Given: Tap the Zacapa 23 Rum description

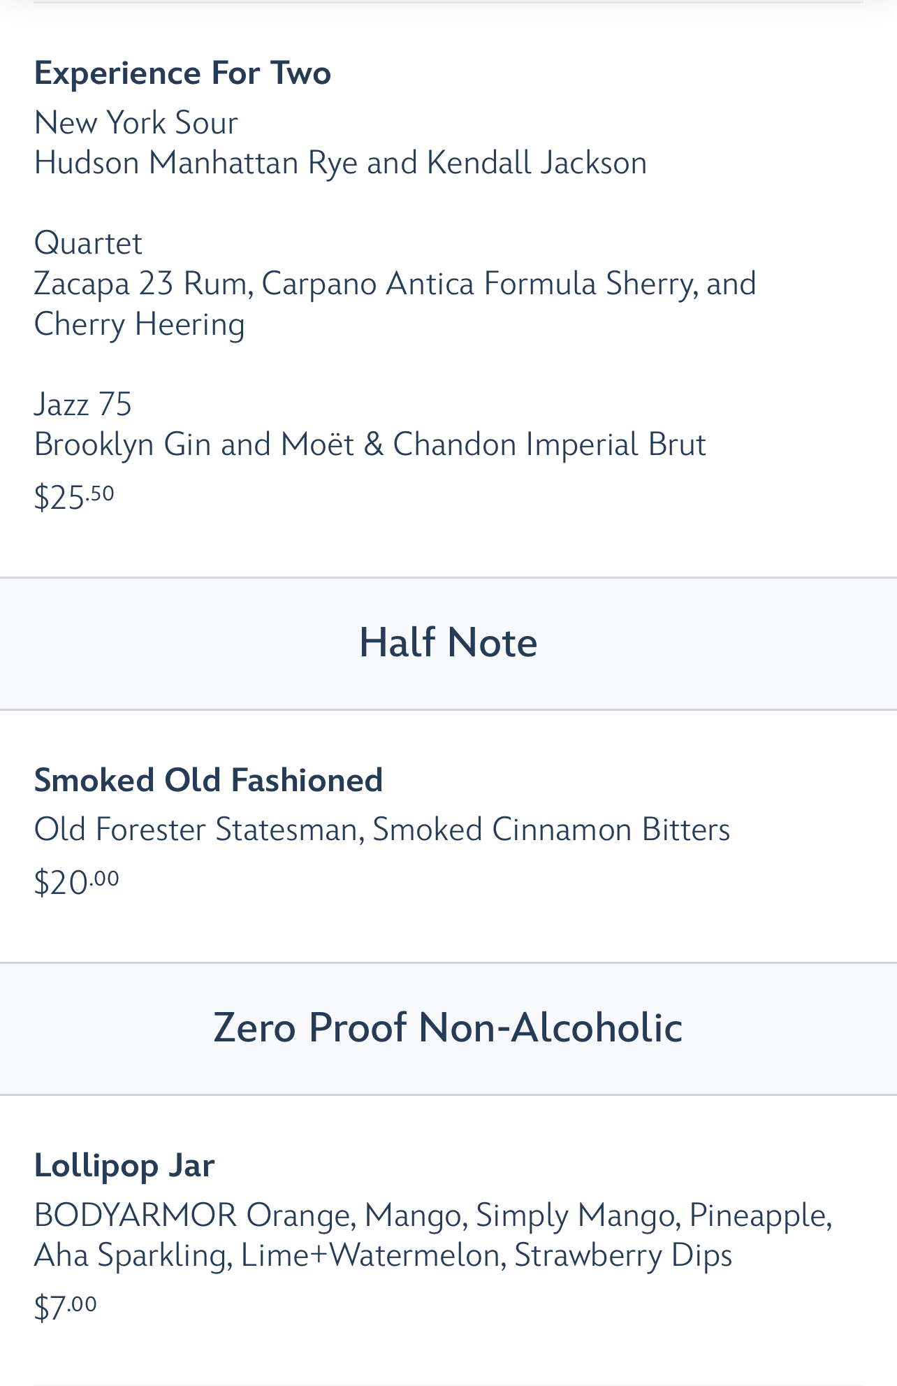Looking at the screenshot, I should click(395, 284).
